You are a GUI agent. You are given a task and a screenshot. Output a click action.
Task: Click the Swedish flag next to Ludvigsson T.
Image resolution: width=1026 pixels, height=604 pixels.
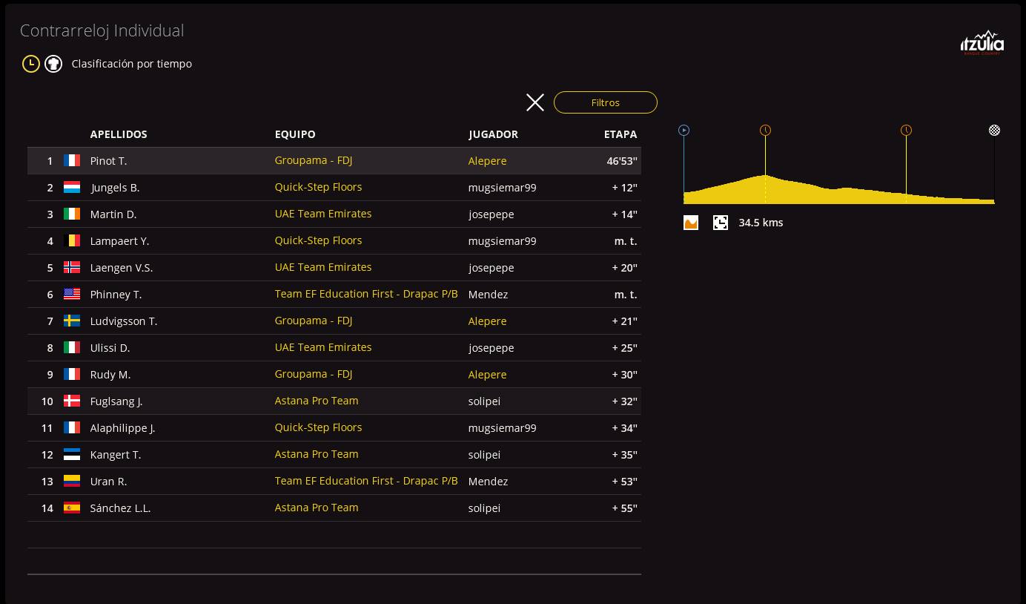tap(72, 321)
